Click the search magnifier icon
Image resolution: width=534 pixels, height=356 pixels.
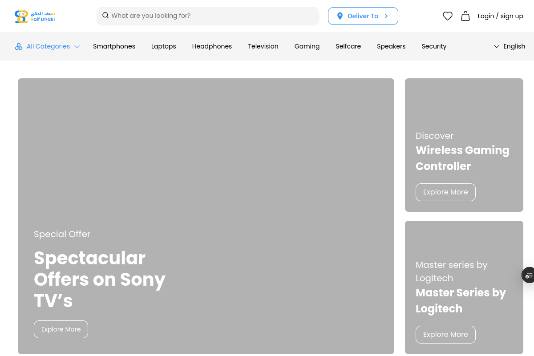pyautogui.click(x=105, y=16)
